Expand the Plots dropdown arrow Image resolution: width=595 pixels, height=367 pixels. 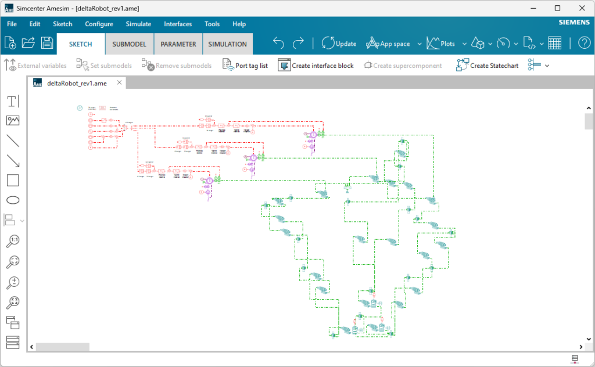click(464, 44)
